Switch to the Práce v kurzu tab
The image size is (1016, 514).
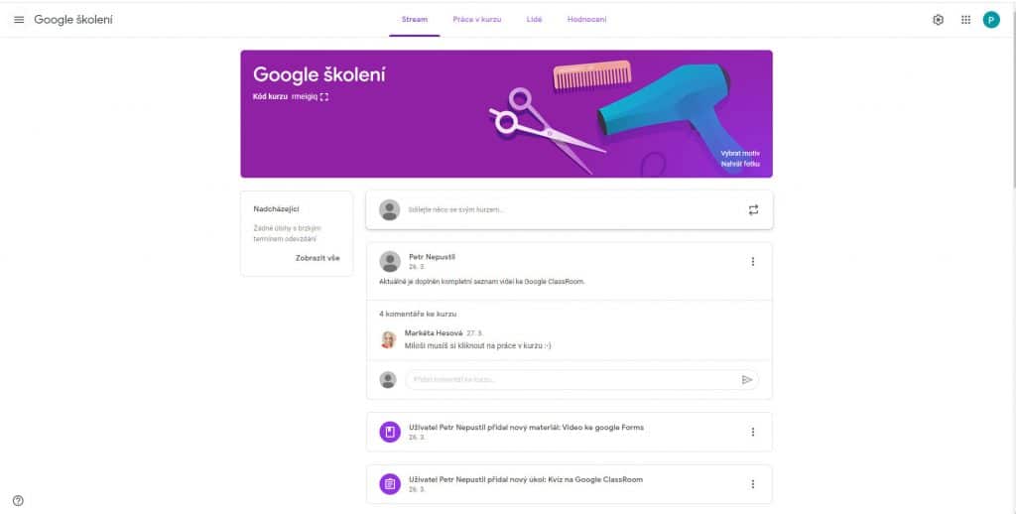477,20
